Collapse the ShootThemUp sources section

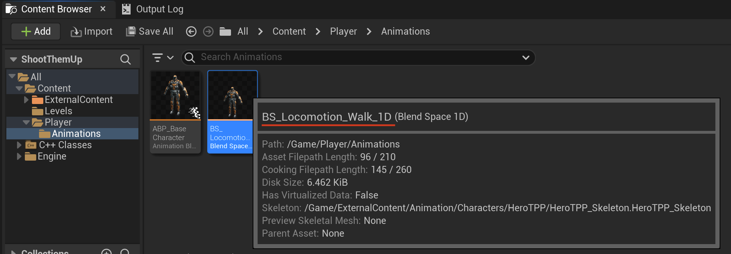[x=13, y=59]
